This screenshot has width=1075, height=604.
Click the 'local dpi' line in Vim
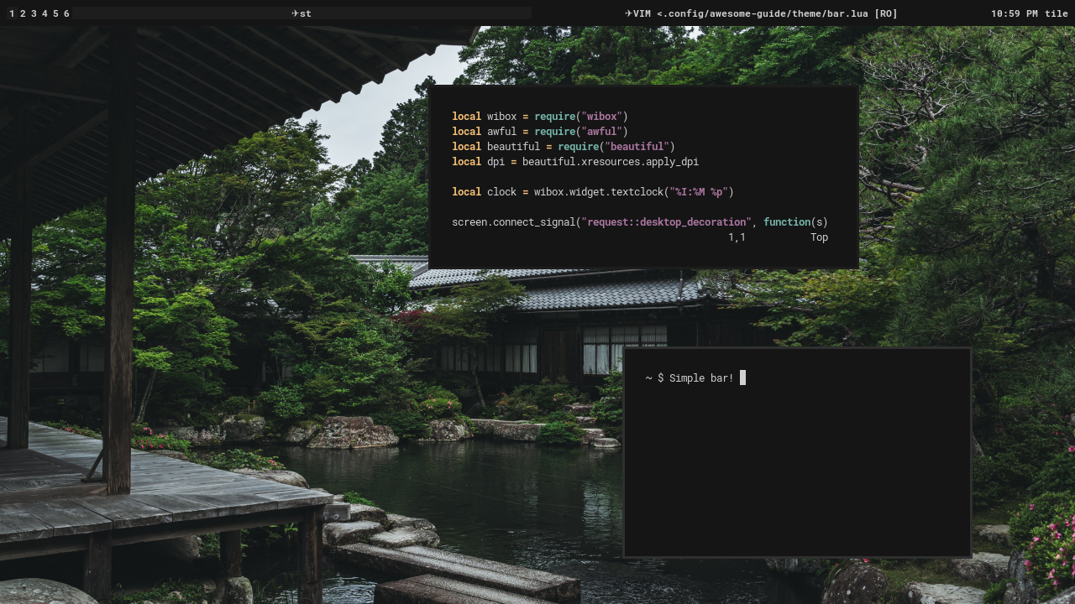pyautogui.click(x=574, y=162)
